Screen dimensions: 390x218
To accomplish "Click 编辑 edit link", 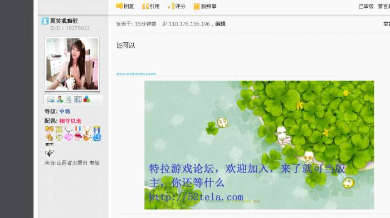I will click(x=220, y=24).
